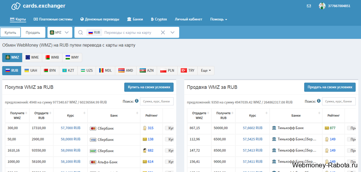Screen dimensions: 361x172
Task: Select the Купить toggle
Action: coord(10,33)
